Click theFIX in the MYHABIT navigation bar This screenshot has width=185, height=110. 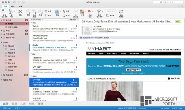click(146, 54)
